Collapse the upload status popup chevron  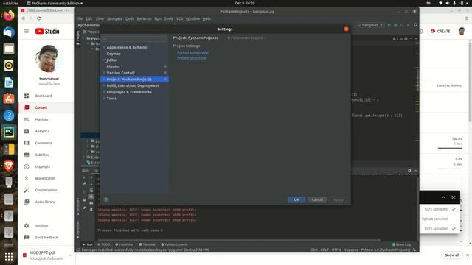click(443, 197)
